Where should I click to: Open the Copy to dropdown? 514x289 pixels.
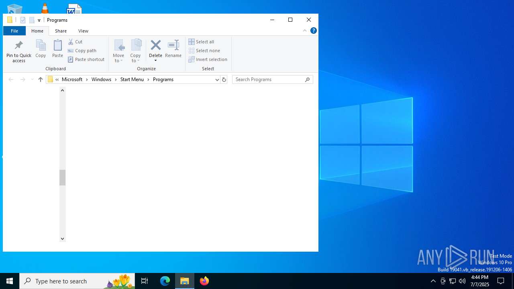tap(135, 51)
